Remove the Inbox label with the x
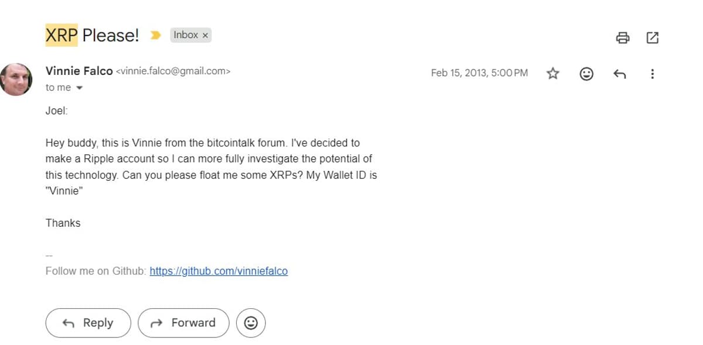 206,35
